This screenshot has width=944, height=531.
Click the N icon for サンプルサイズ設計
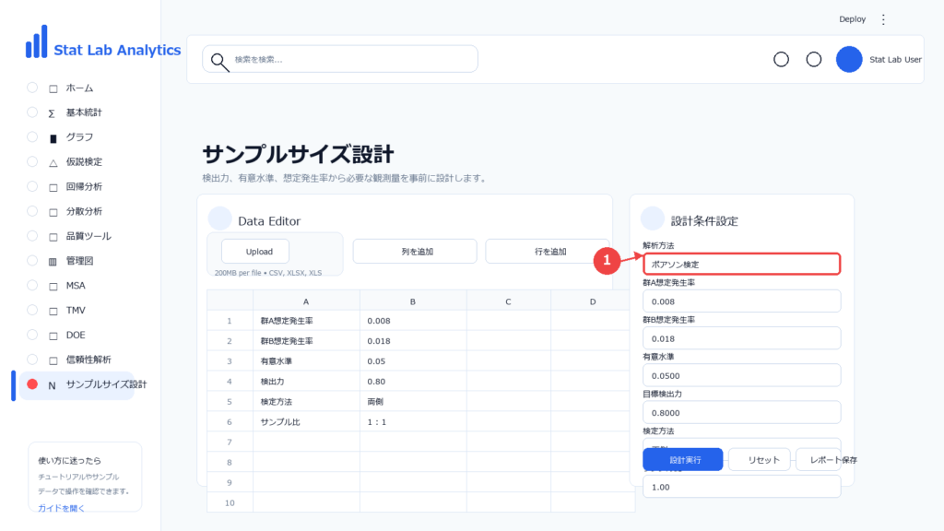[52, 385]
